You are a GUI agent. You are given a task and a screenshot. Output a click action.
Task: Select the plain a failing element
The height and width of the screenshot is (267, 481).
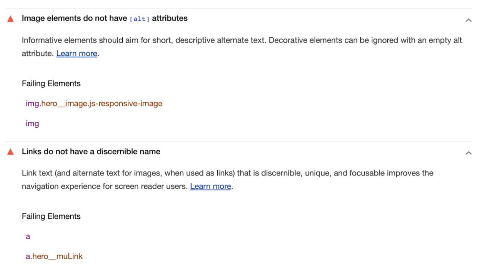click(28, 236)
